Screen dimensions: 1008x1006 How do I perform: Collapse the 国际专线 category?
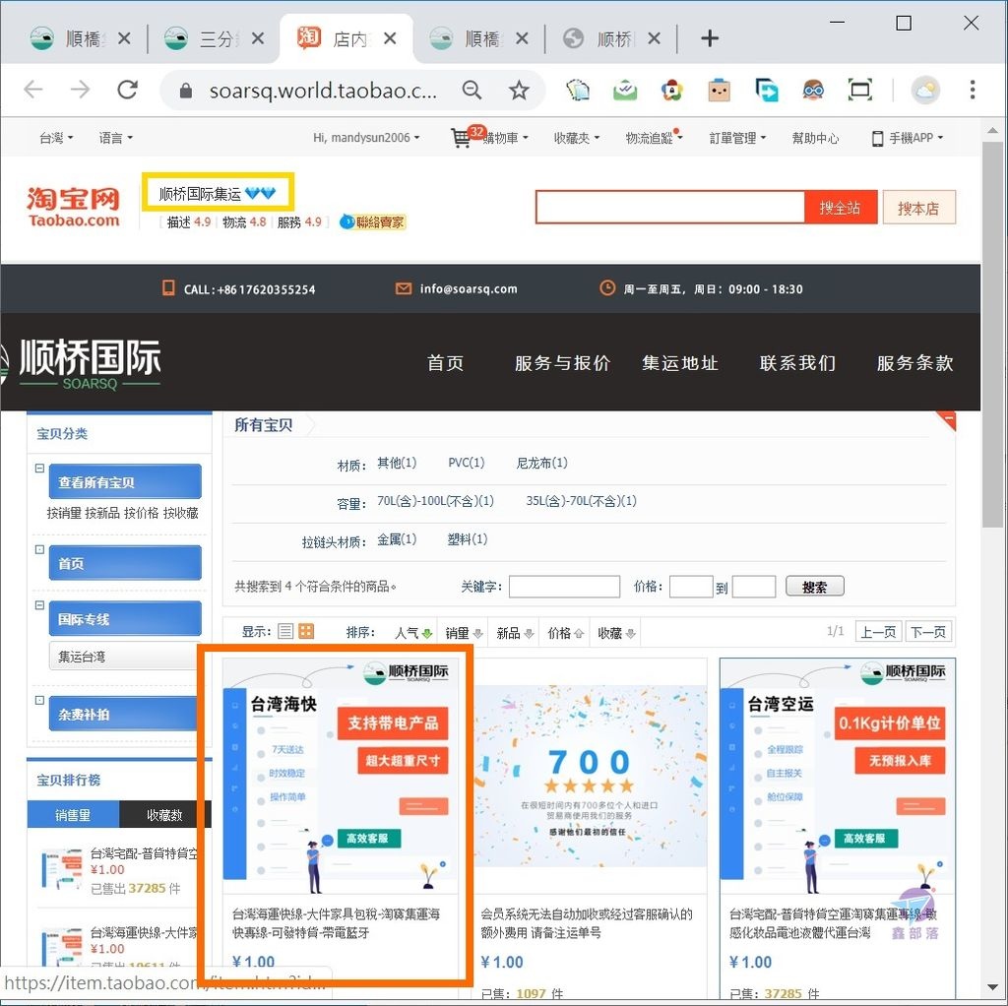coord(39,605)
